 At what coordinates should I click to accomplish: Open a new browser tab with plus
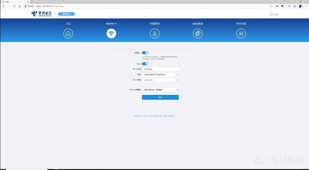tap(32, 2)
